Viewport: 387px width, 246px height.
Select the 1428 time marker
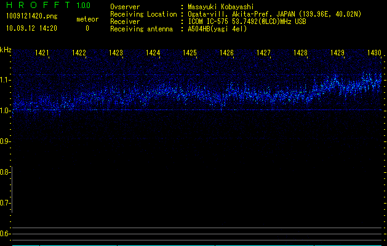pyautogui.click(x=301, y=54)
